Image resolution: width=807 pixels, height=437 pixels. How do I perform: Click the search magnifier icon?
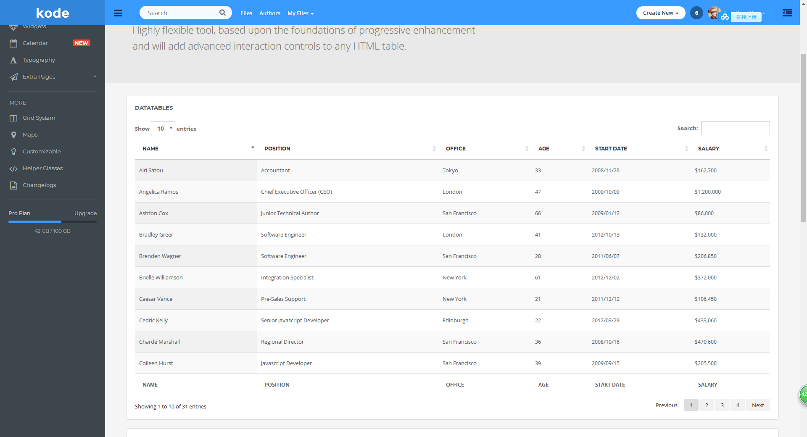pyautogui.click(x=222, y=13)
